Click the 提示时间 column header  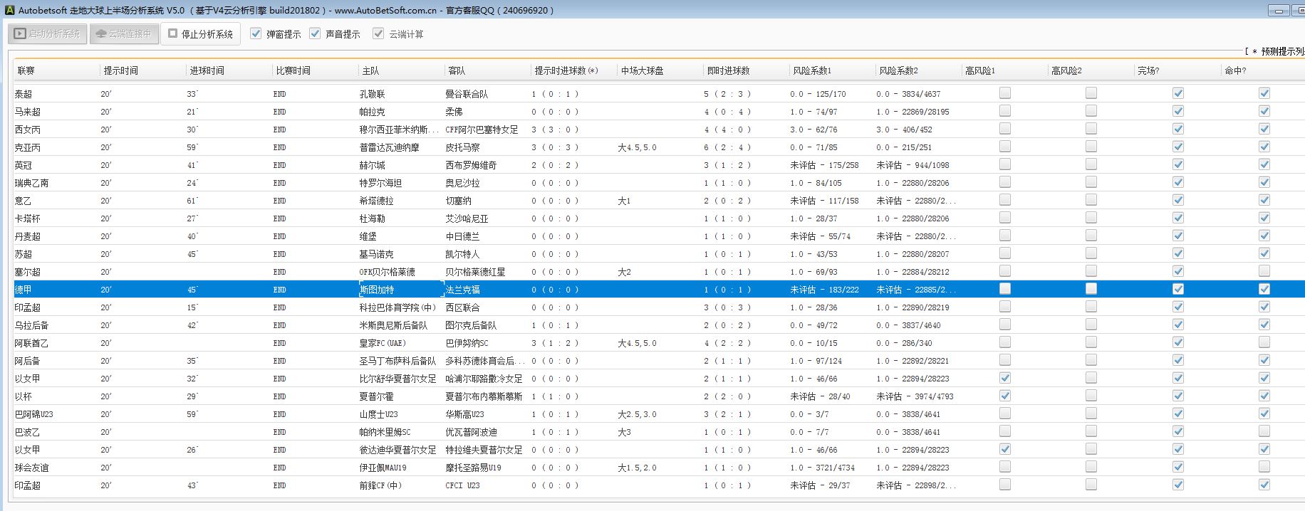121,70
